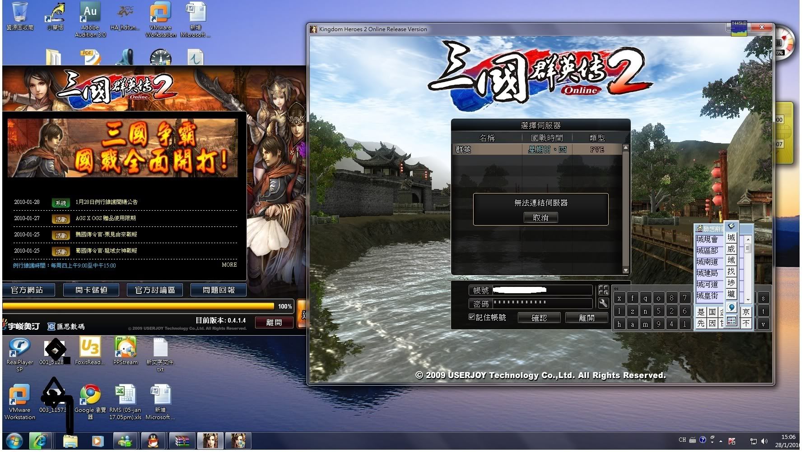Click the volume speaker tray icon

(764, 441)
